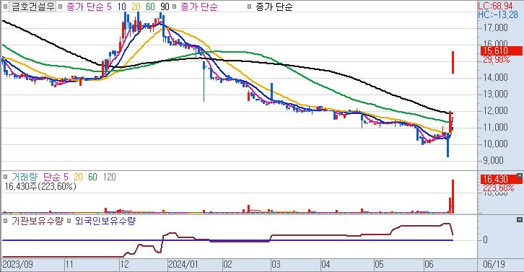
Task: Click volume 단순 5 average label
Action: point(56,177)
